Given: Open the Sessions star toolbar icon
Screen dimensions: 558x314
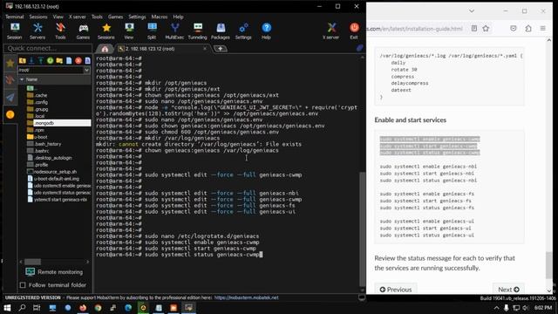Looking at the screenshot, I should coord(106,31).
